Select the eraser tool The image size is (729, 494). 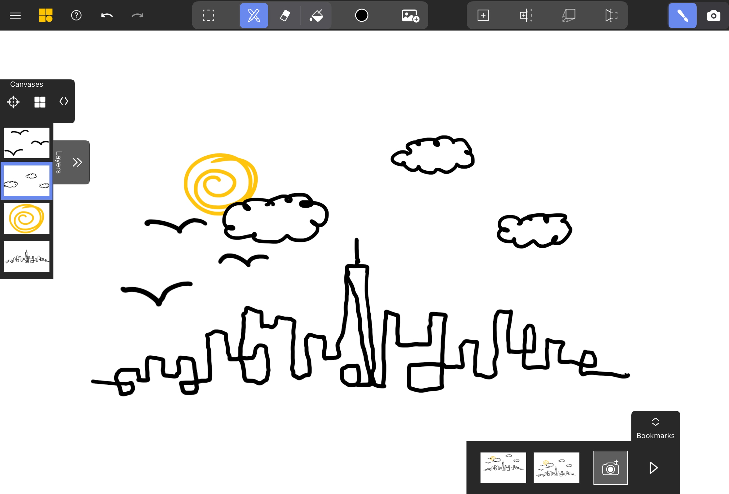[x=285, y=15]
